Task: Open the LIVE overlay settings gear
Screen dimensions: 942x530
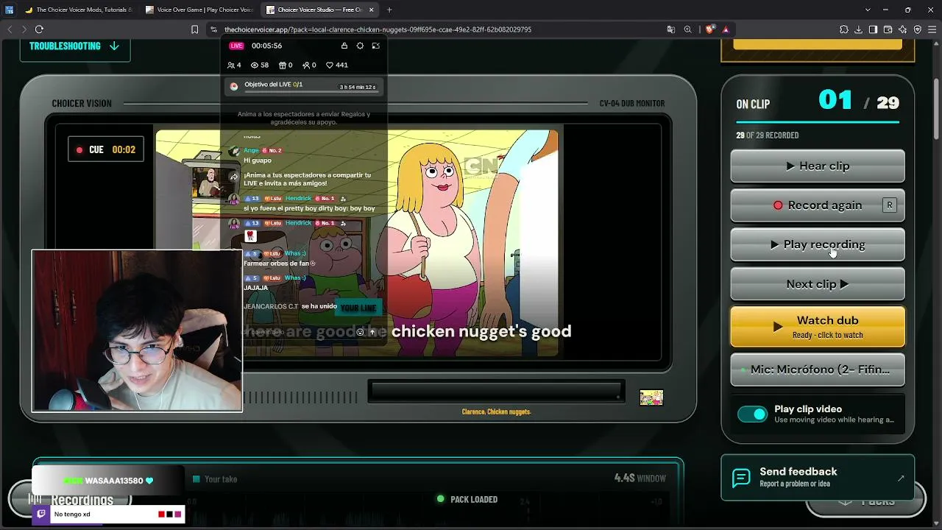Action: tap(360, 46)
